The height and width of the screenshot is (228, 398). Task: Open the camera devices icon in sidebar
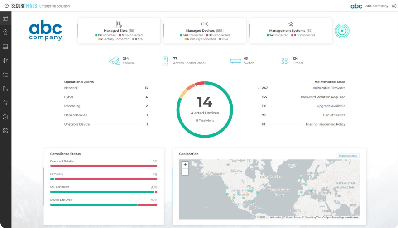(x=5, y=60)
